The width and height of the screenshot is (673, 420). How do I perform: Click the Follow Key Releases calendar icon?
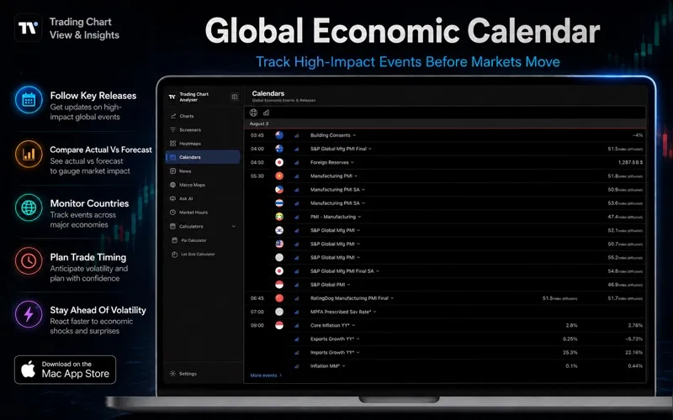(29, 100)
